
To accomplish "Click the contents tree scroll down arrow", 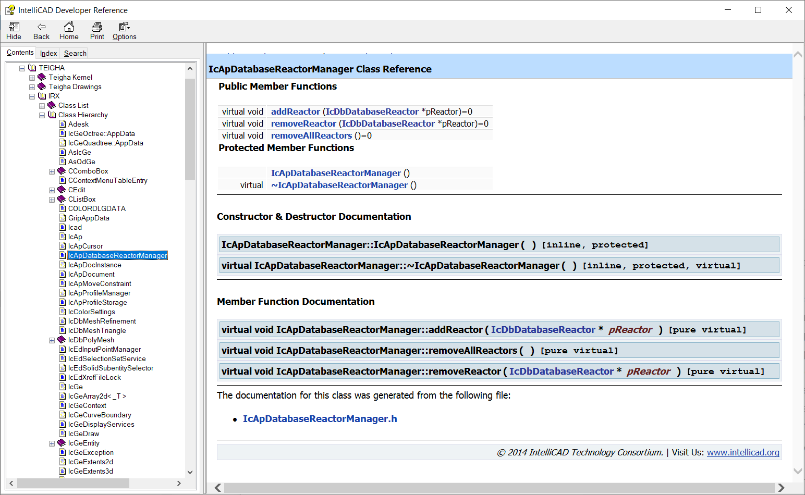I will pyautogui.click(x=190, y=472).
